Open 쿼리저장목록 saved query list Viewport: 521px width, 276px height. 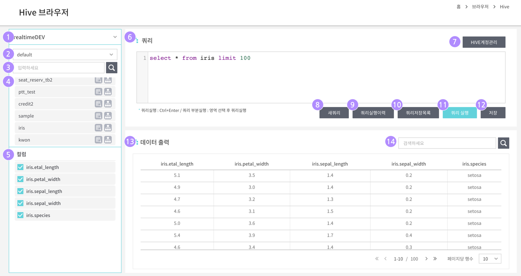pos(418,113)
